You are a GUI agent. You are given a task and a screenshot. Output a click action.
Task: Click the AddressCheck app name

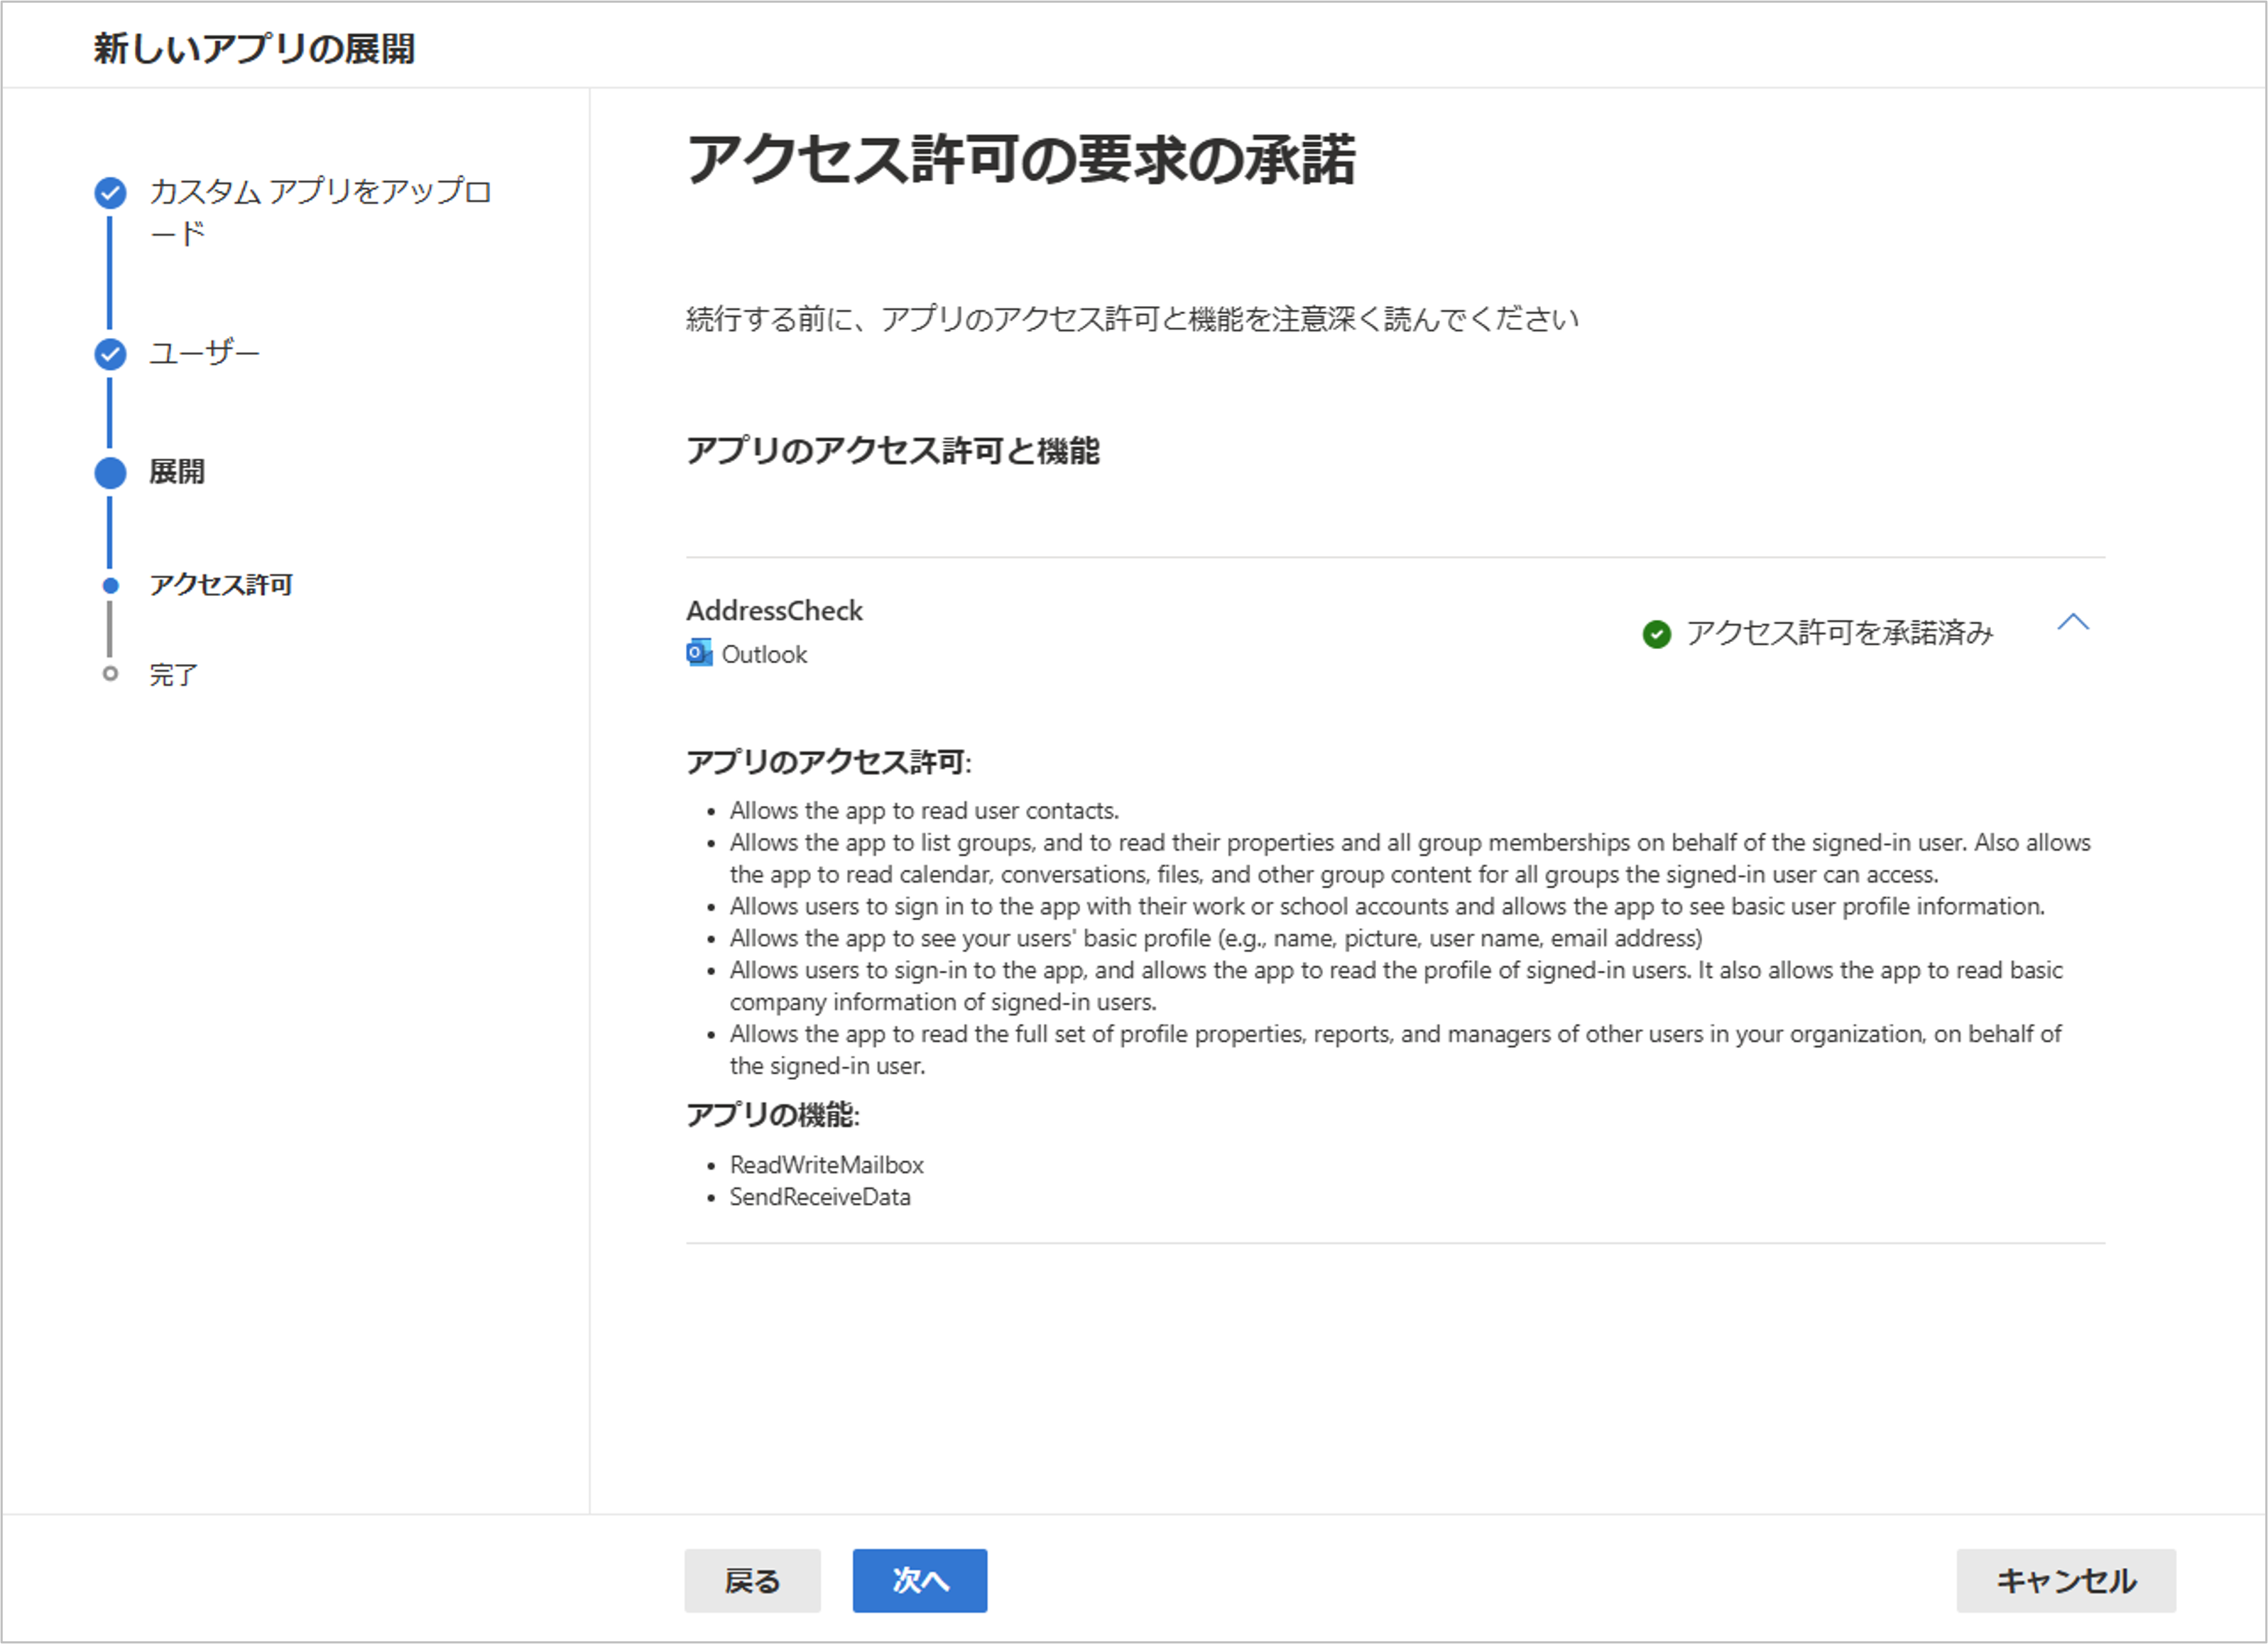774,610
